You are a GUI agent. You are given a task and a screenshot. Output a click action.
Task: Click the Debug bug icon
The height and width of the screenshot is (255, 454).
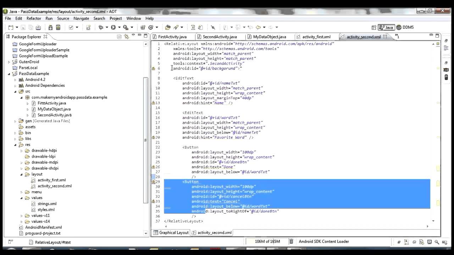pyautogui.click(x=101, y=27)
